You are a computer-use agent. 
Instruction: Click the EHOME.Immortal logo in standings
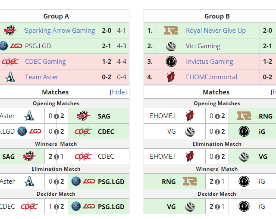171,77
